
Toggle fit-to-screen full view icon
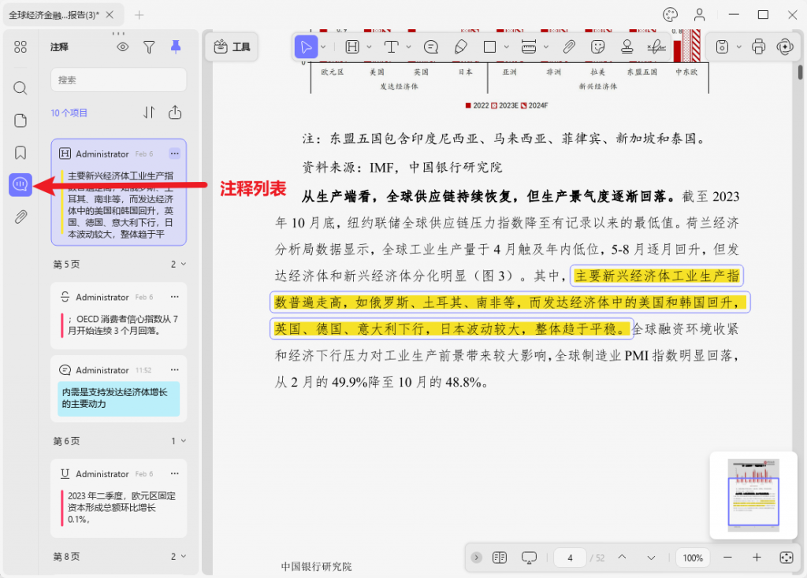(787, 558)
